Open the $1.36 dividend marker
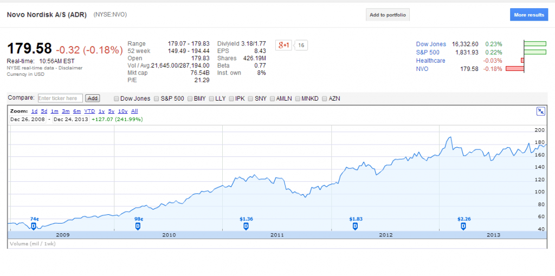 pyautogui.click(x=246, y=226)
